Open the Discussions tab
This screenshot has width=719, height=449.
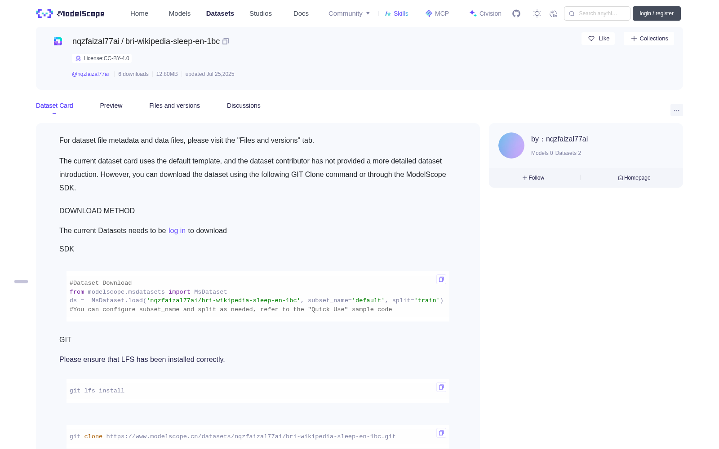tap(244, 106)
